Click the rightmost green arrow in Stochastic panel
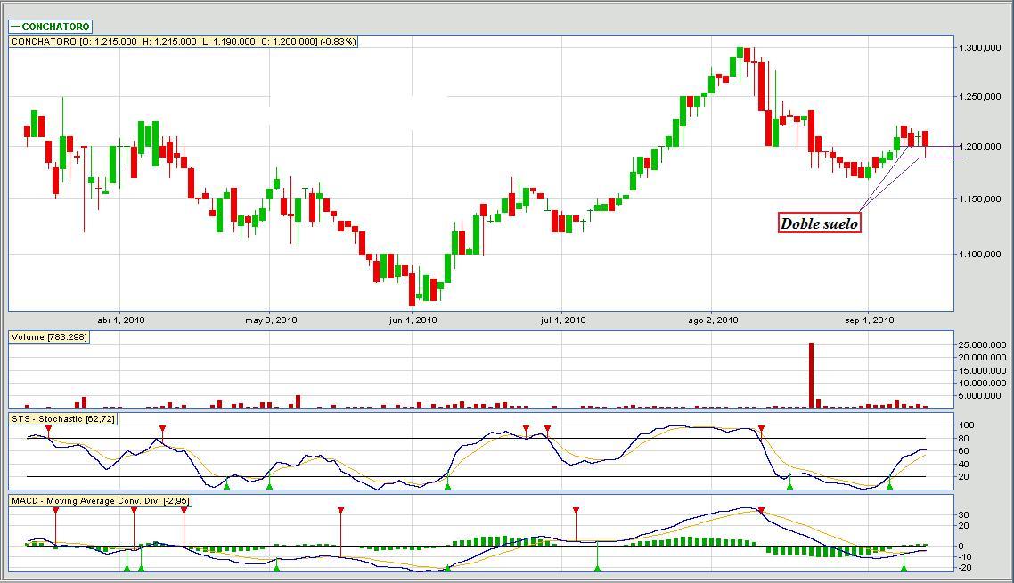Viewport: 1014px width, 583px height. point(889,485)
